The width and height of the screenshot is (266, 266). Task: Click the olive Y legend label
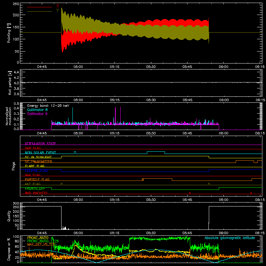[x=58, y=10]
